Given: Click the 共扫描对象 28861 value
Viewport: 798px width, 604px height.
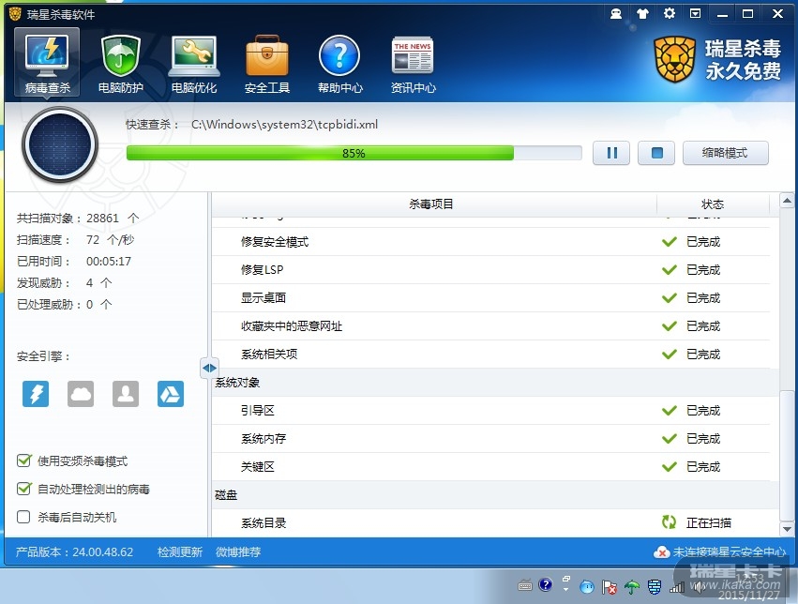Looking at the screenshot, I should tap(102, 219).
